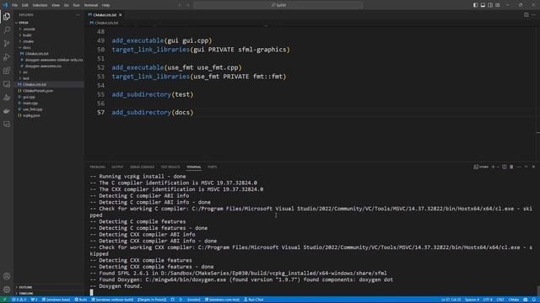This screenshot has width=540, height=303.
Task: Open the View menu
Action: click(56, 5)
